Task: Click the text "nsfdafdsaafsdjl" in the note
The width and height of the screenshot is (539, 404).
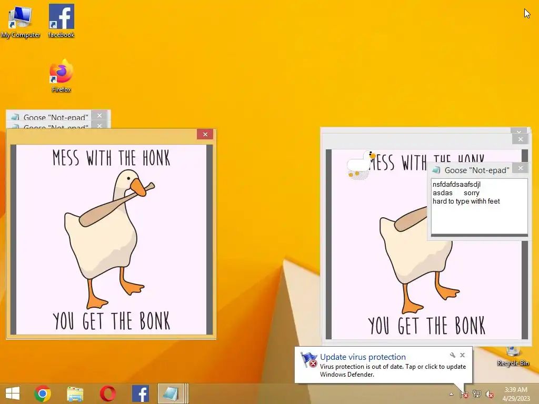Action: click(x=456, y=185)
